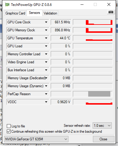This screenshot has width=118, height=146.
Task: Switch to the Validation tab
Action: (50, 13)
